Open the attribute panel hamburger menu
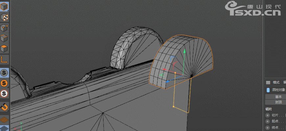Viewport: 286px width, 131px height. (x=268, y=83)
